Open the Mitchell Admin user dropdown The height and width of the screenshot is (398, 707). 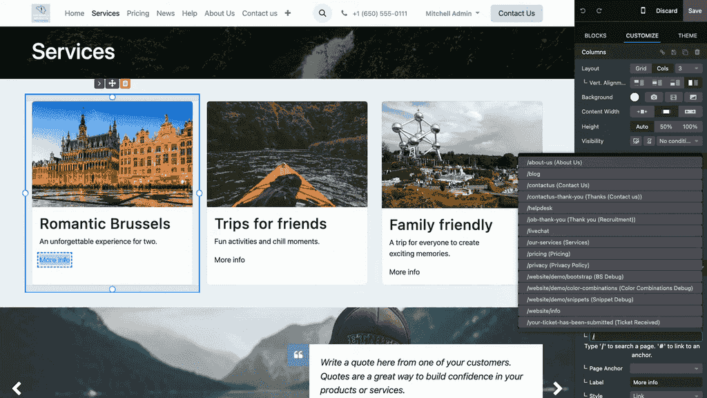452,13
